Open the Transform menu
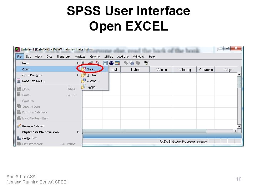This screenshot has height=192, width=257. tap(64, 57)
